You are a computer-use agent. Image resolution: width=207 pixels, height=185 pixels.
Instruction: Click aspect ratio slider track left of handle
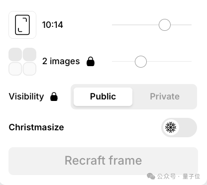(x=135, y=25)
